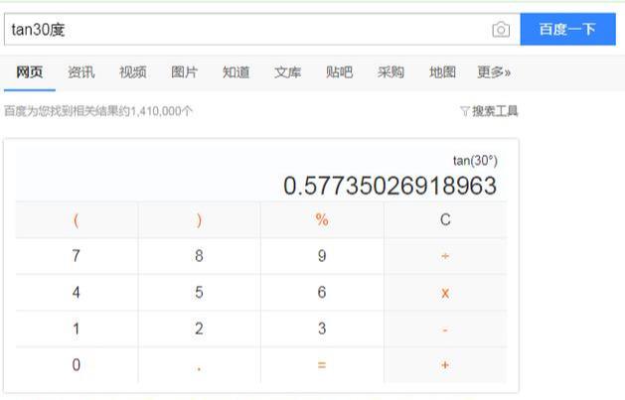The image size is (625, 400).
Task: Switch to the 地图 tab
Action: 442,72
